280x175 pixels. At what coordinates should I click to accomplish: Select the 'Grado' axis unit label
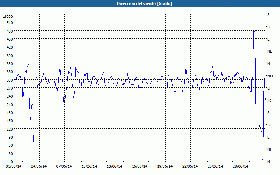[x=8, y=16]
